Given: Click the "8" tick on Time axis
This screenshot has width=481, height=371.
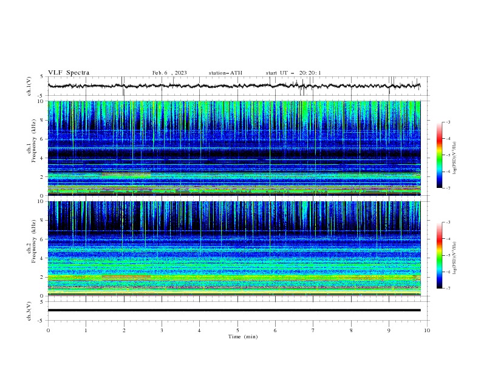Looking at the screenshot, I should [351, 330].
